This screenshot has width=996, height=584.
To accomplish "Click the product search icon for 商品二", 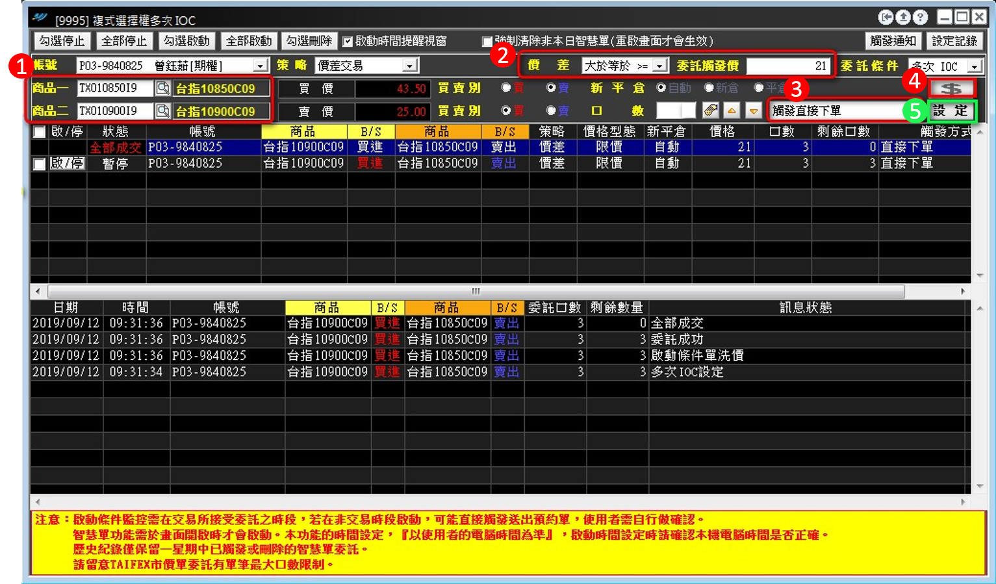I will [162, 111].
